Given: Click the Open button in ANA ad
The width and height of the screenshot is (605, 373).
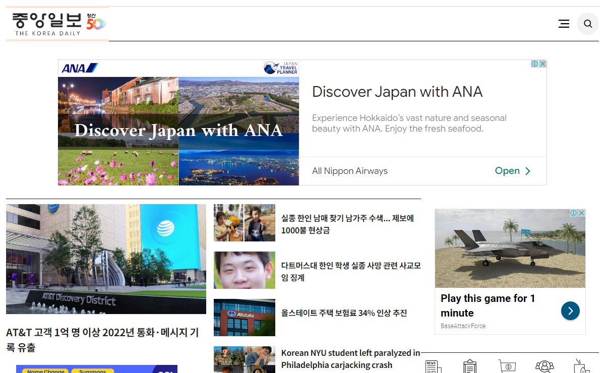Looking at the screenshot, I should coord(513,171).
